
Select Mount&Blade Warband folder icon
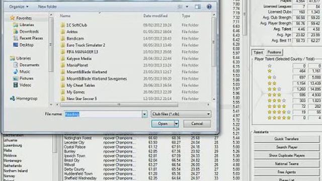click(63, 72)
